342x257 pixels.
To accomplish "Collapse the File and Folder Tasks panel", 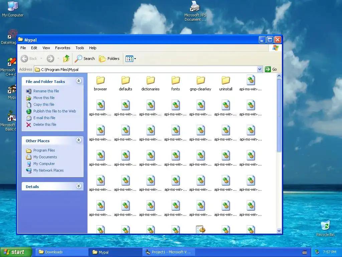I will [x=79, y=81].
